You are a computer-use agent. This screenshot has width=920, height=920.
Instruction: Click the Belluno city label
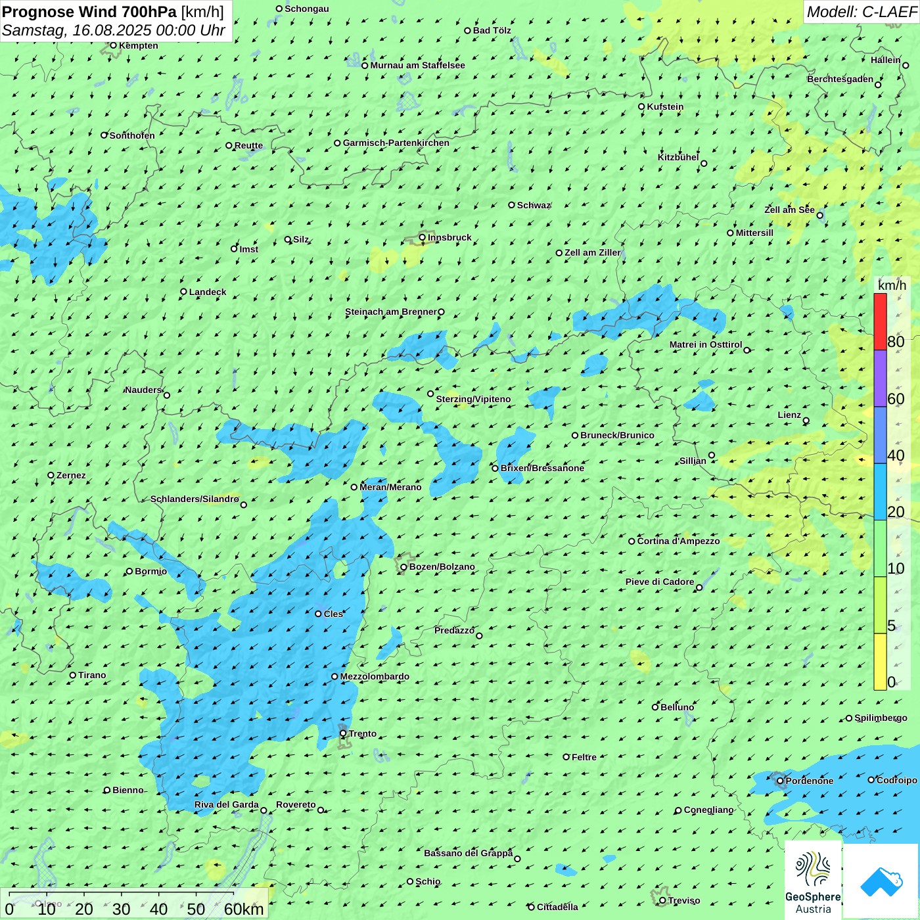[x=677, y=707]
